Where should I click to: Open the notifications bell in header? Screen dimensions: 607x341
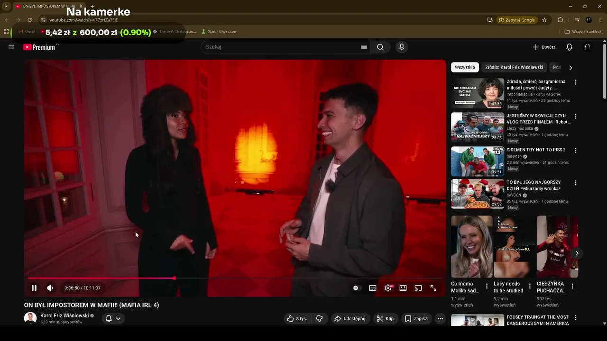569,47
